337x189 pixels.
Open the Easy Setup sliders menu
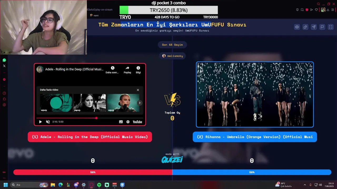pyautogui.click(x=333, y=10)
